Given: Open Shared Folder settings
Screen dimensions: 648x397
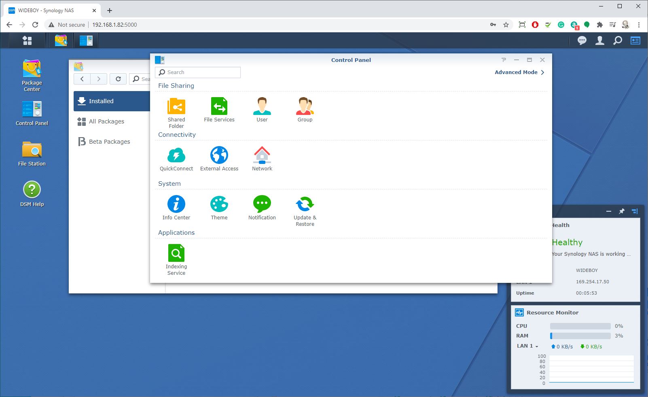Looking at the screenshot, I should [176, 113].
